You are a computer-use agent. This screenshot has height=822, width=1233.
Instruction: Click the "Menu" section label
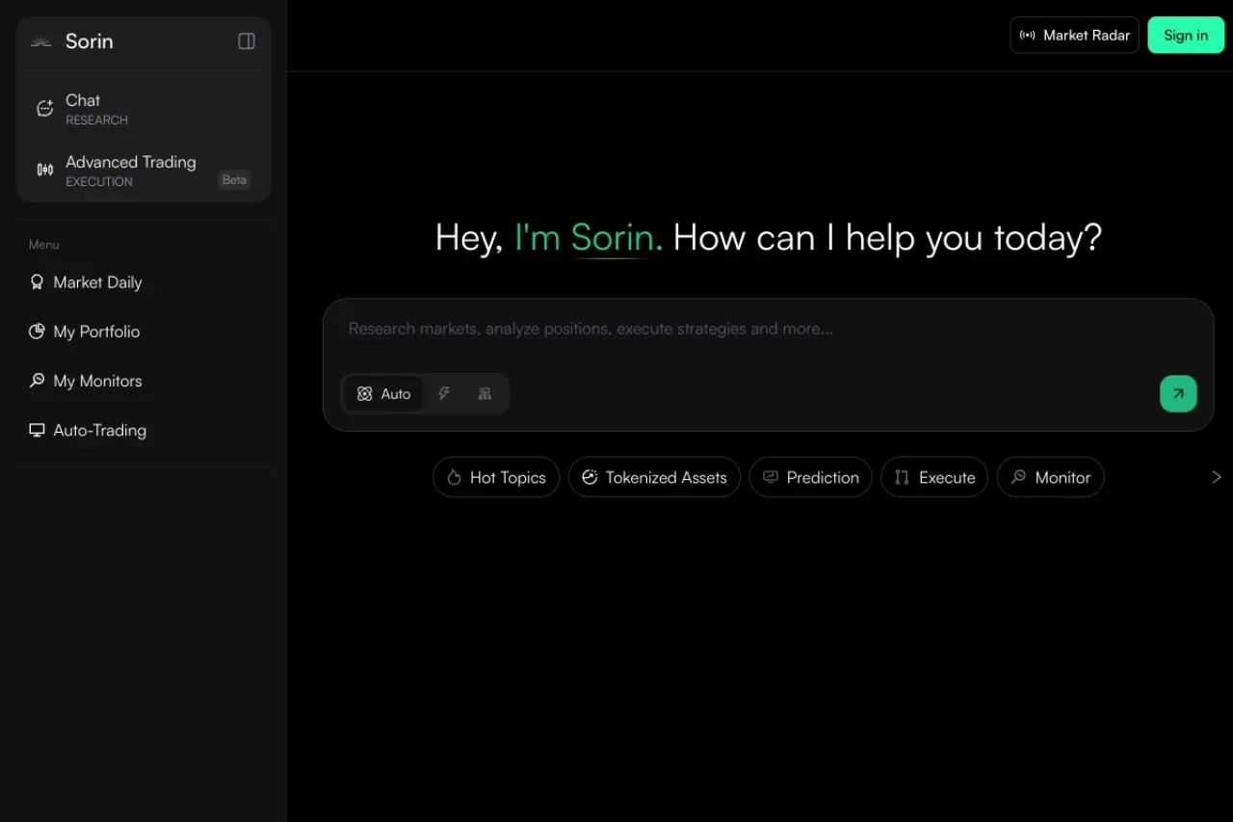[44, 245]
